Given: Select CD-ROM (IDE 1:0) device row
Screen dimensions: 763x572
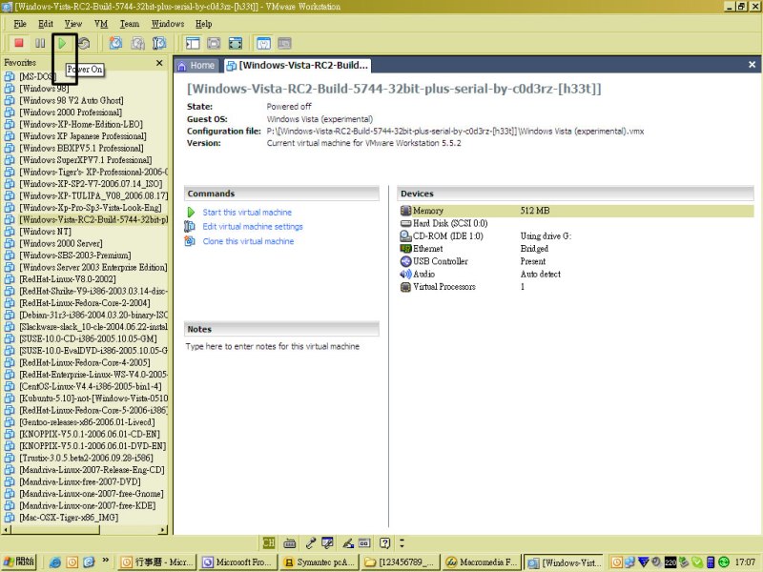Looking at the screenshot, I should coord(447,235).
